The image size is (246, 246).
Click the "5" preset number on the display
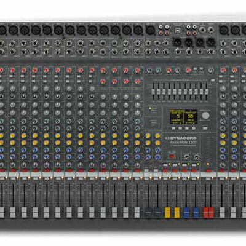tap(178, 116)
